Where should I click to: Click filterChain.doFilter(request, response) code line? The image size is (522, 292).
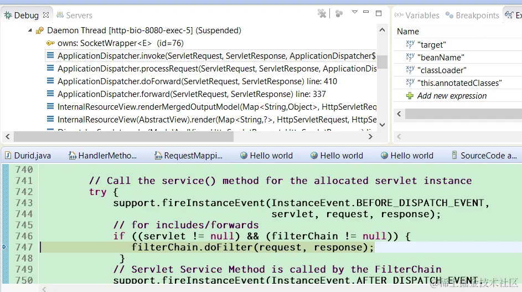252,247
